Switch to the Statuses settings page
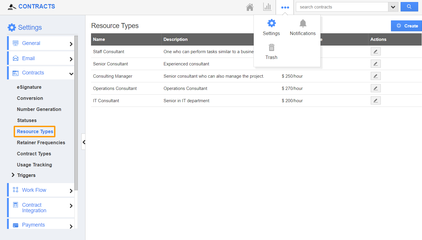Image resolution: width=422 pixels, height=240 pixels. [27, 120]
